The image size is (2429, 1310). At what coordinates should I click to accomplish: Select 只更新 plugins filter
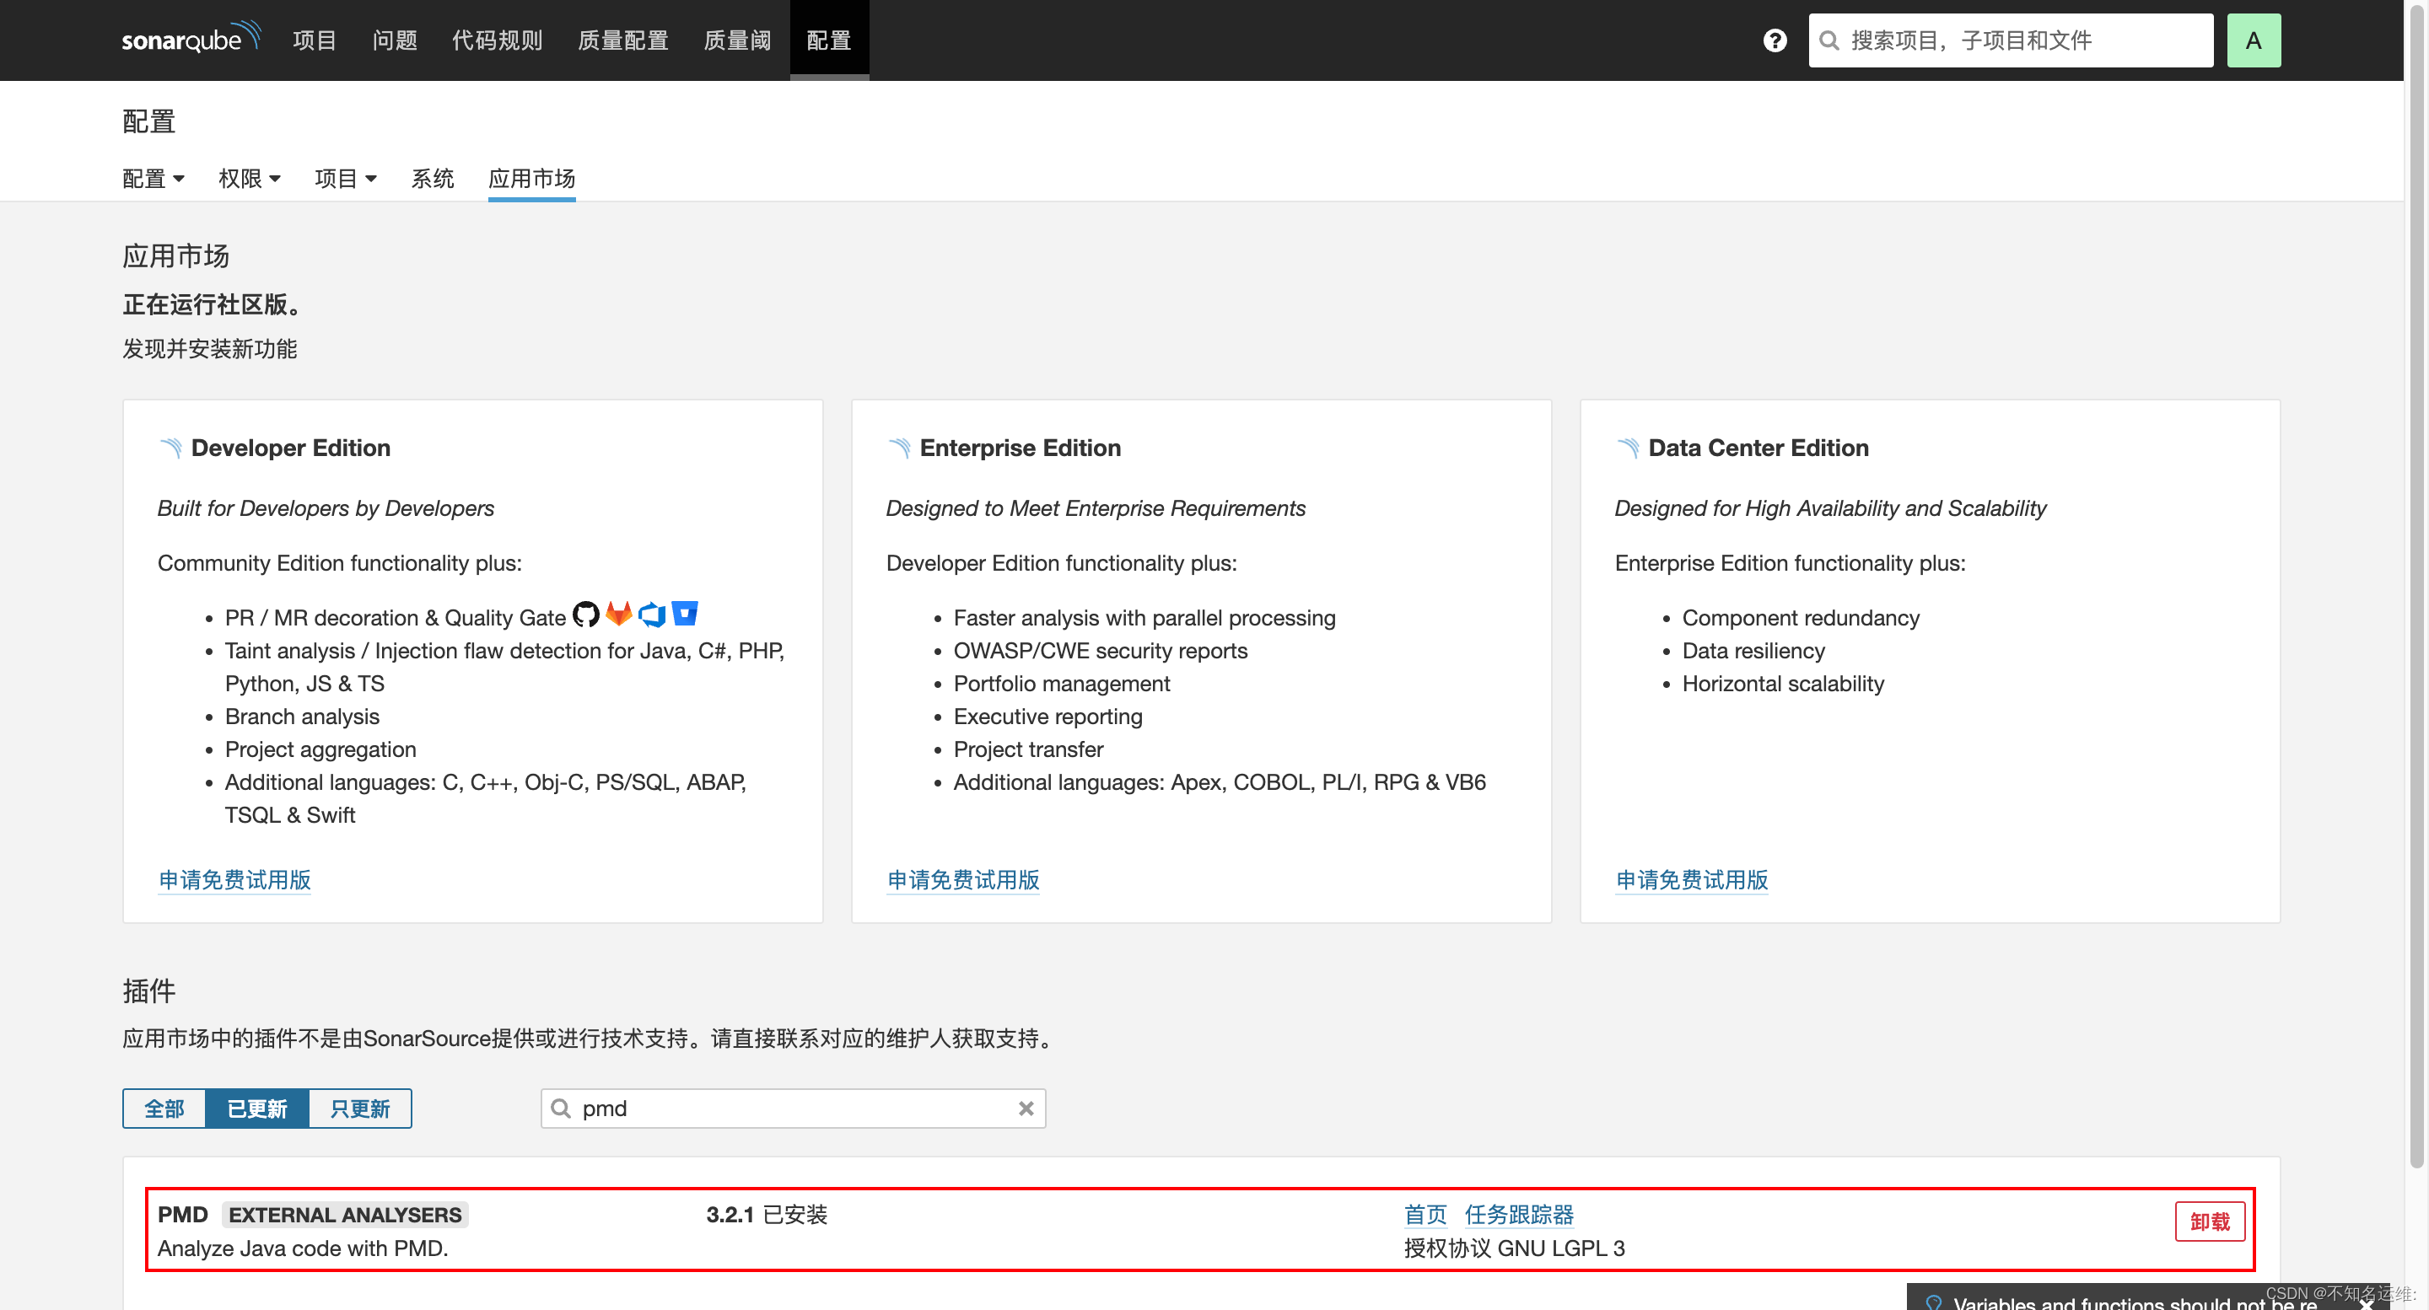(x=359, y=1109)
